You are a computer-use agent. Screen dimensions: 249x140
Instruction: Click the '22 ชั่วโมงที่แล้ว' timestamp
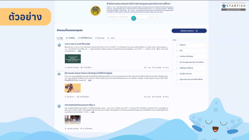88,128
